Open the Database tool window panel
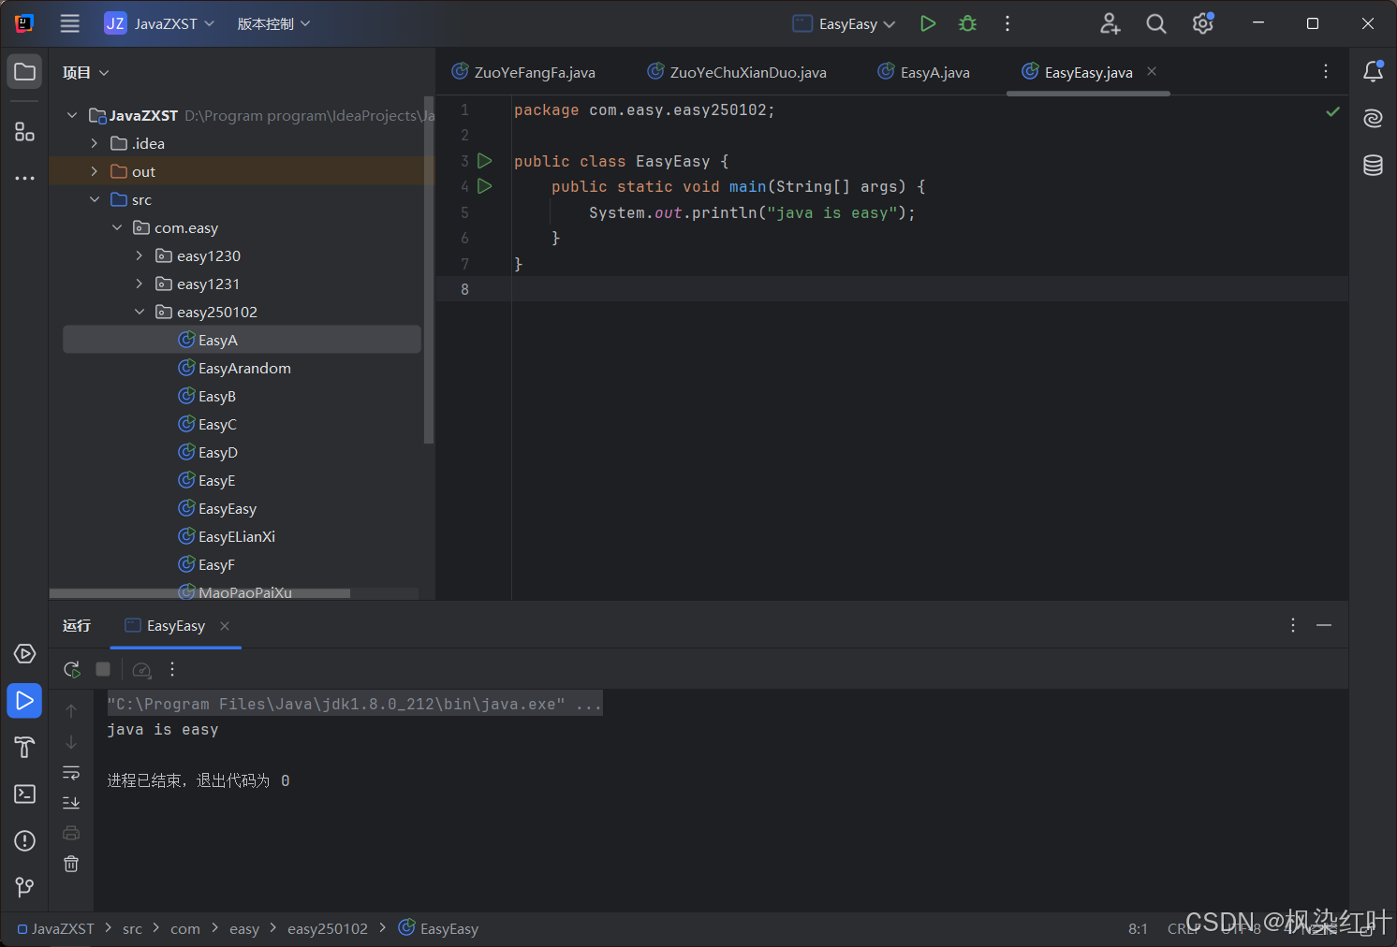The image size is (1397, 947). click(x=1372, y=164)
